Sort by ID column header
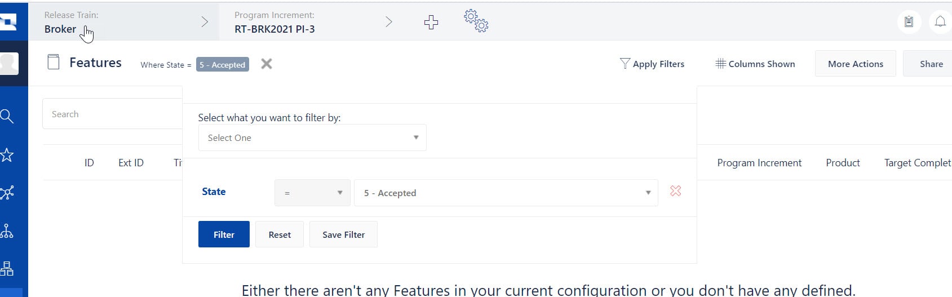This screenshot has width=952, height=297. [x=89, y=163]
